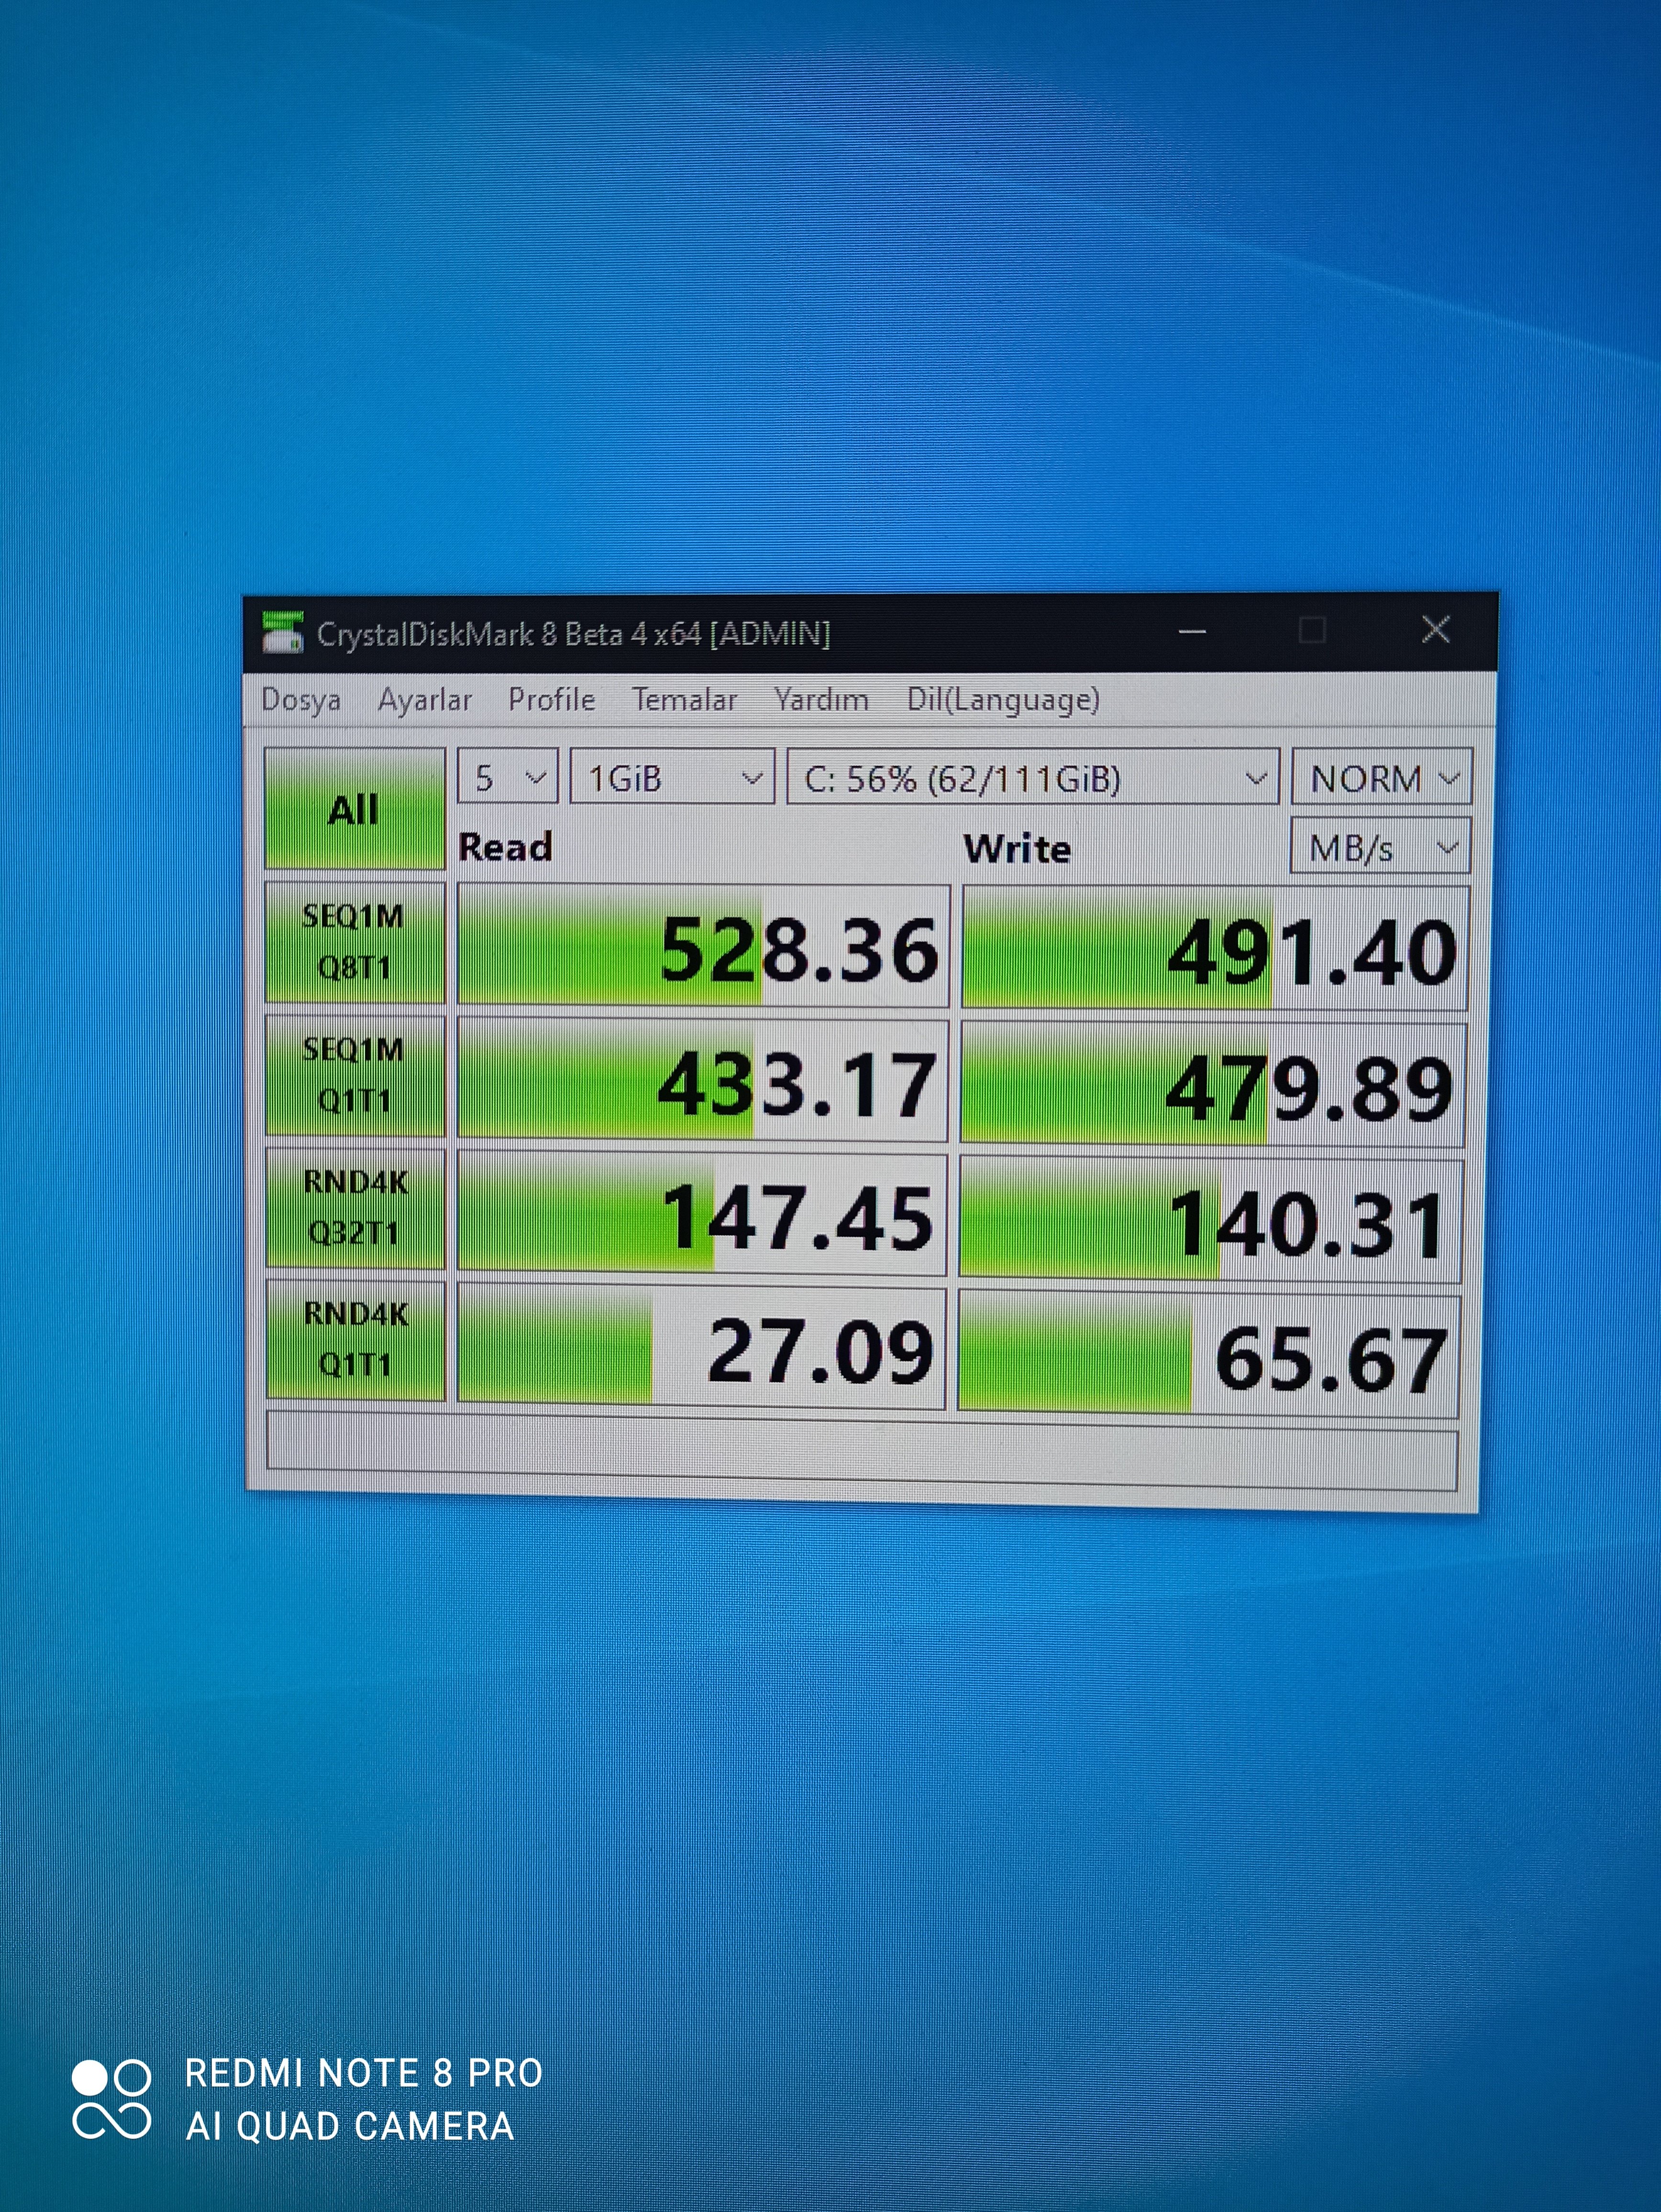Click the maximize window icon
This screenshot has width=1661, height=2212.
(x=1312, y=630)
